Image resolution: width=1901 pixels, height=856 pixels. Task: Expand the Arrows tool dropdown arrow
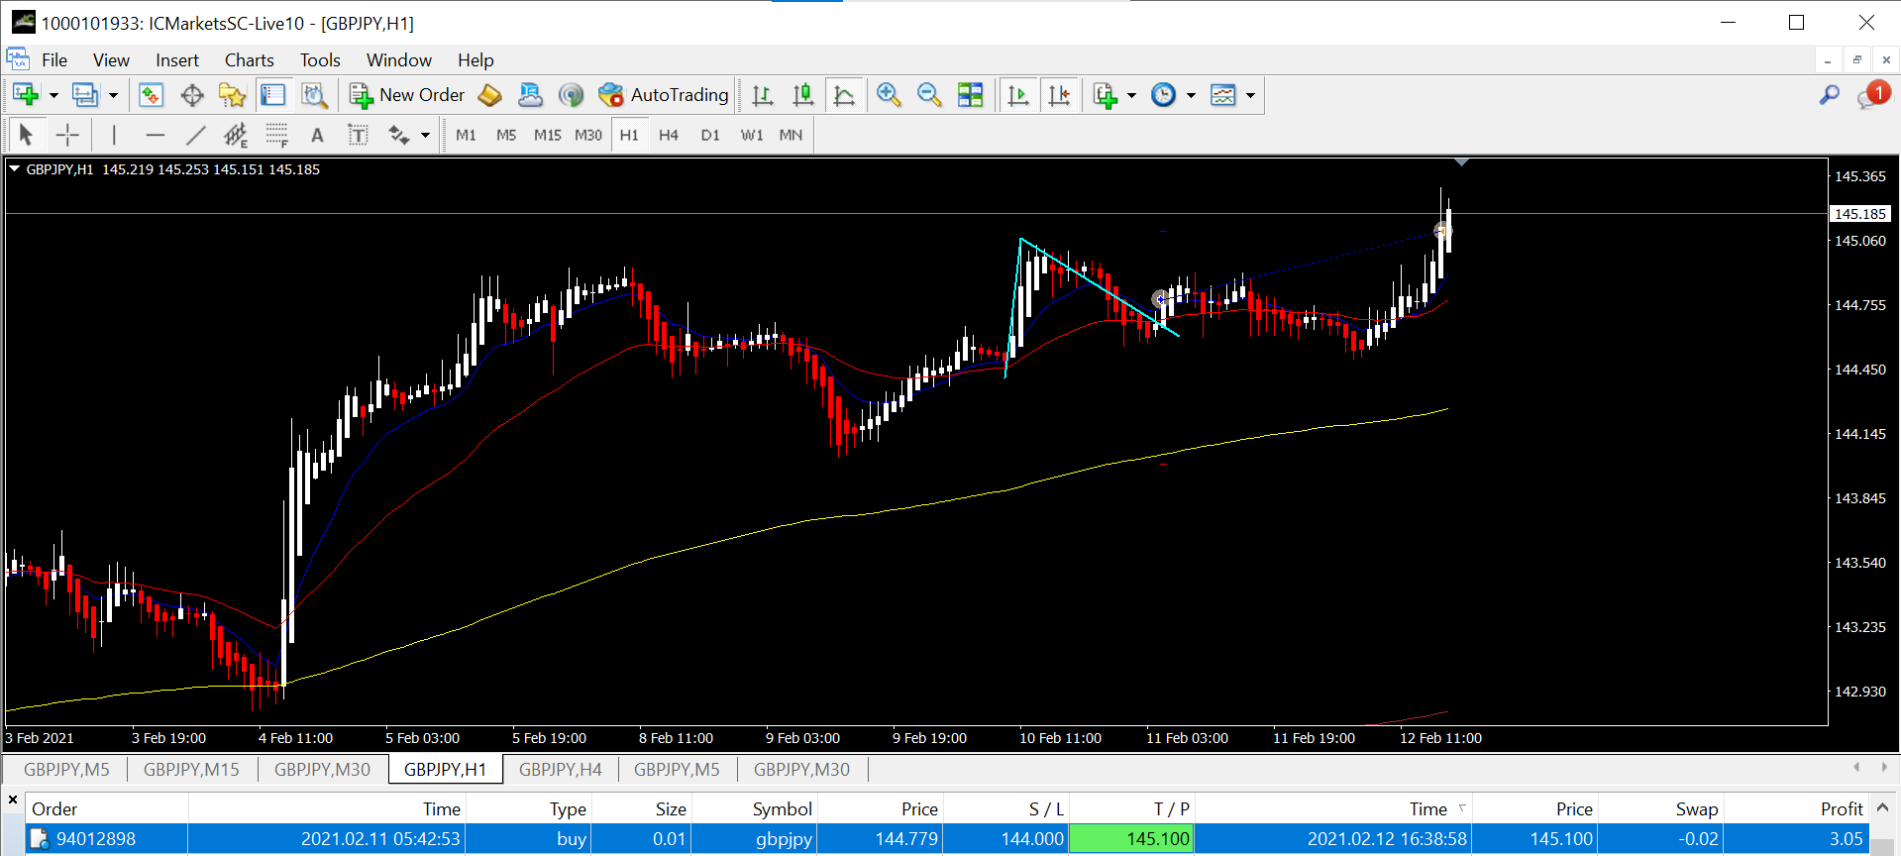425,136
